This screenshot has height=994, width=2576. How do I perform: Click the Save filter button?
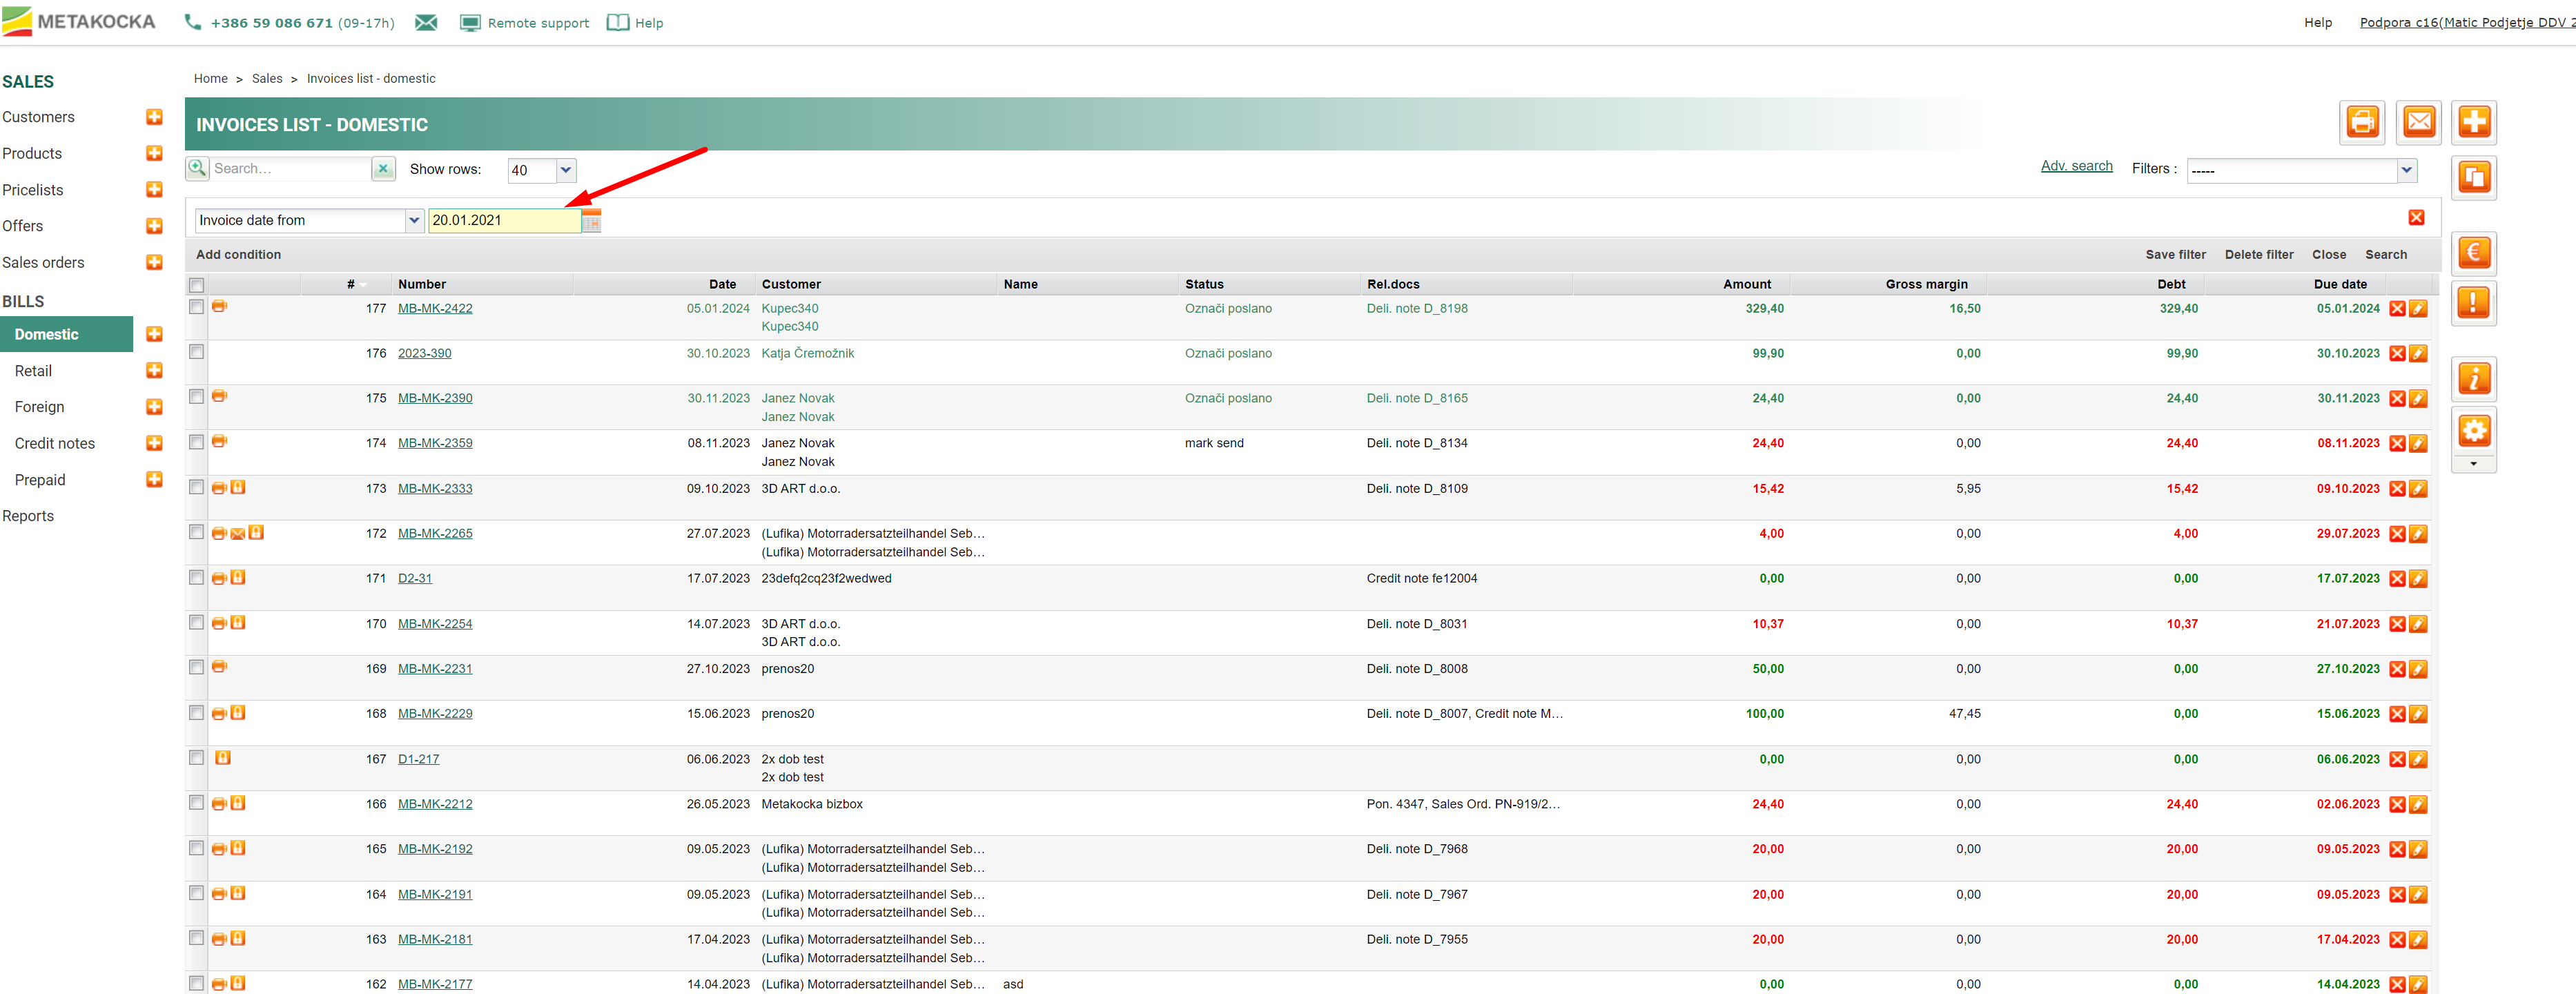2174,255
